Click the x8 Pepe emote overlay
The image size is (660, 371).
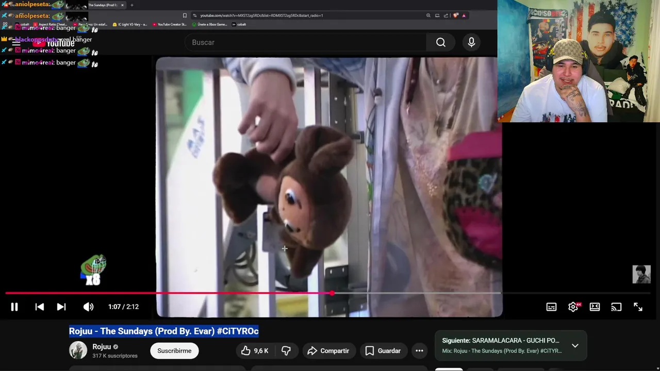tap(93, 271)
